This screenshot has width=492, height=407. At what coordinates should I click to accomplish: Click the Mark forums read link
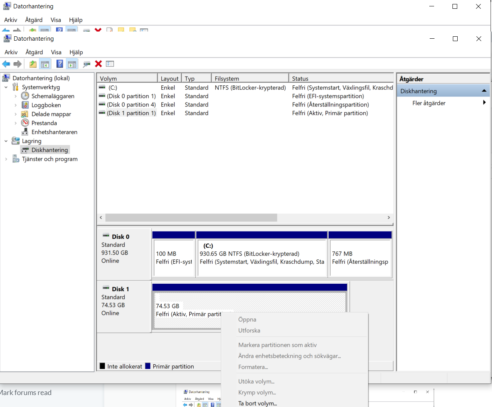point(26,393)
